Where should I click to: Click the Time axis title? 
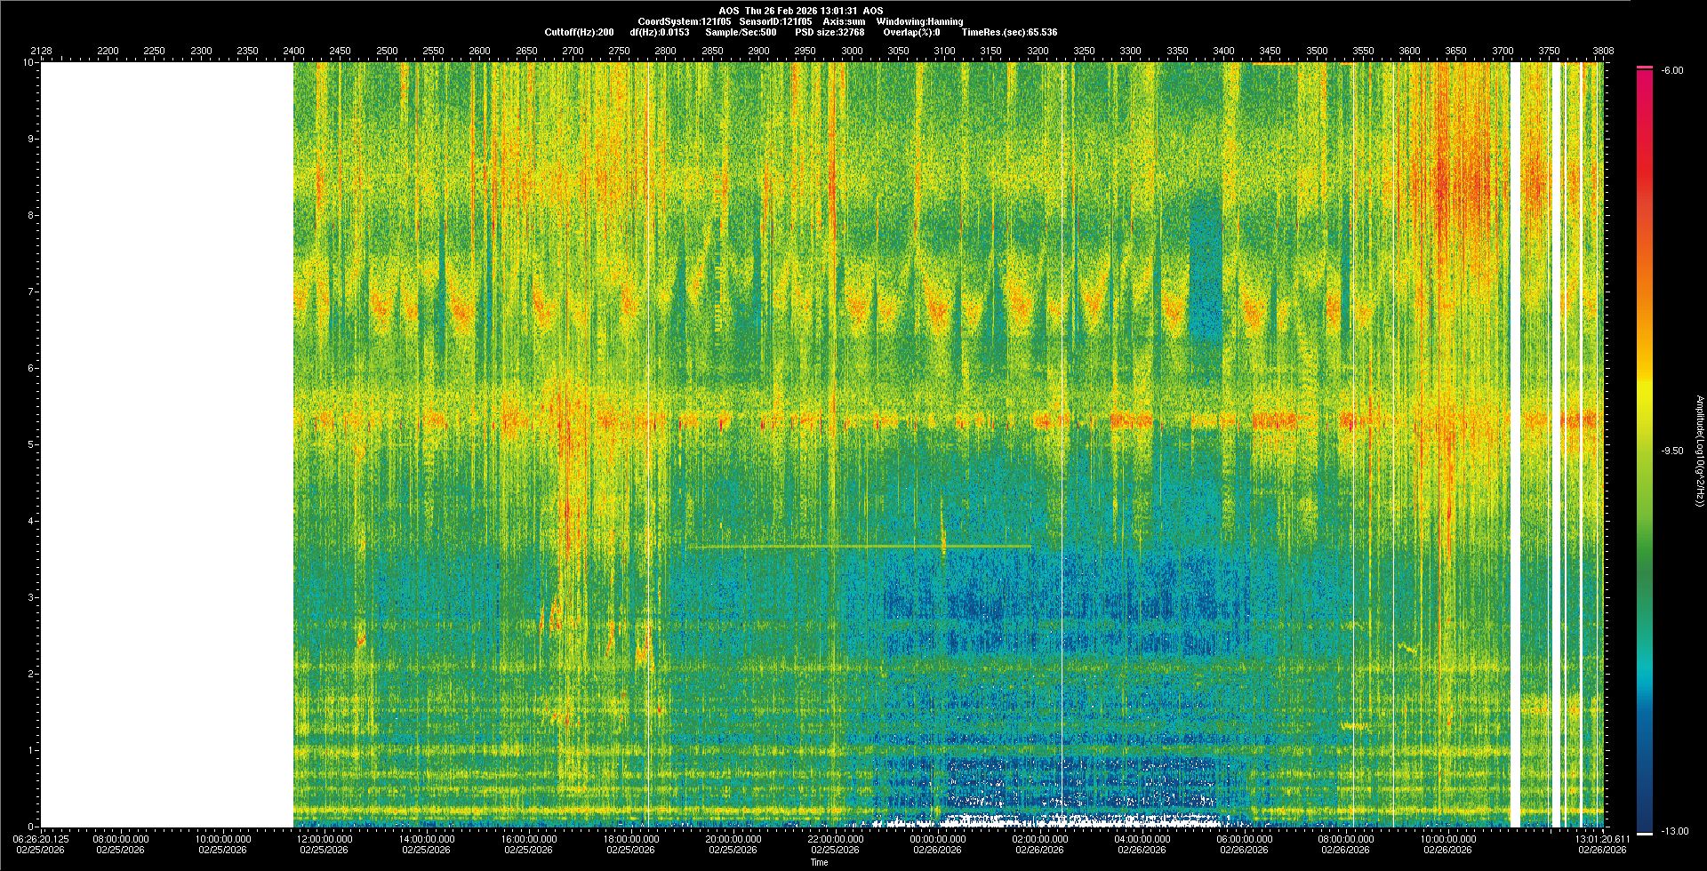coord(819,862)
